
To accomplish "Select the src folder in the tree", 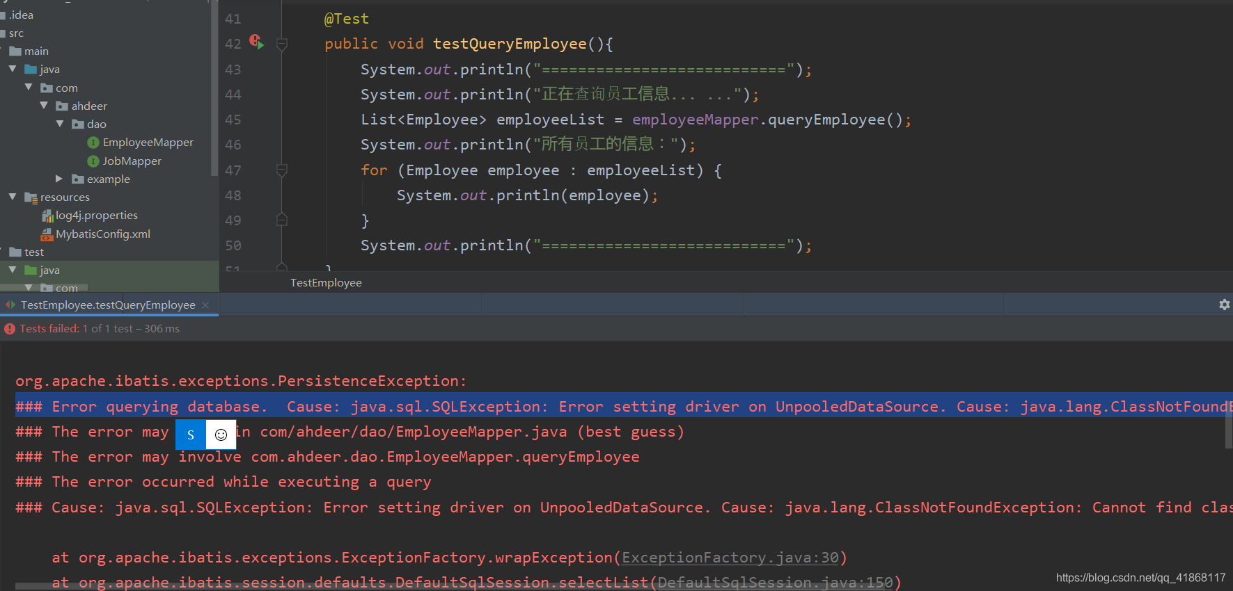I will point(16,33).
